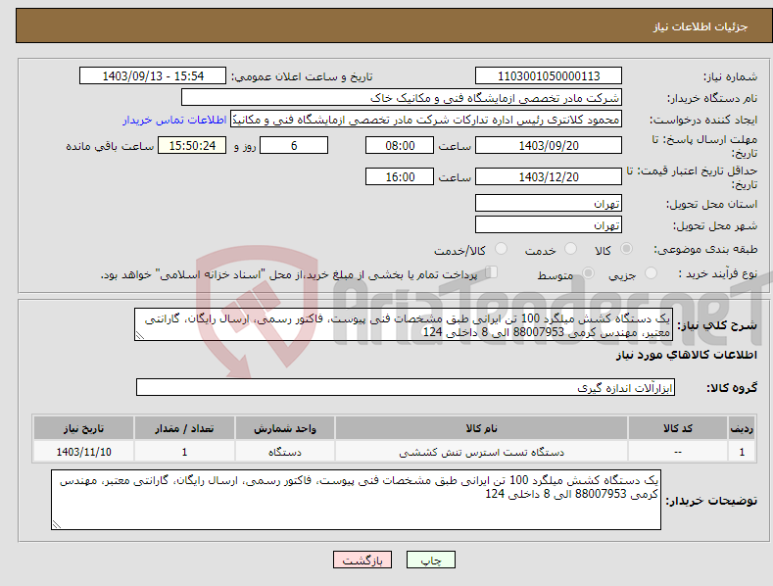Image resolution: width=773 pixels, height=586 pixels.
Task: Click the remaining days field showing 6
Action: tap(294, 145)
